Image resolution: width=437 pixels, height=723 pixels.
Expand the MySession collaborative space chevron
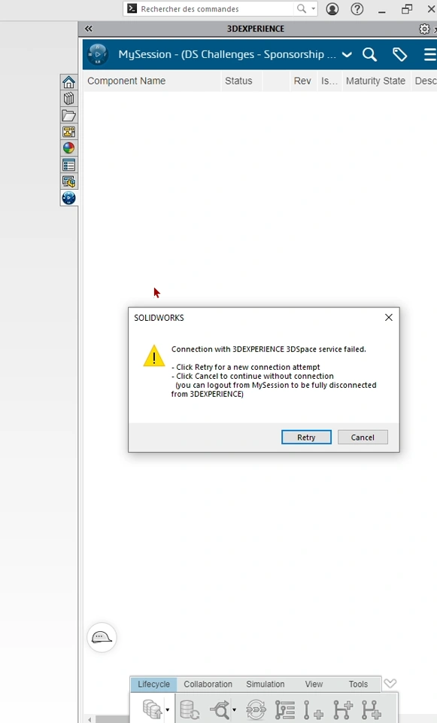tap(347, 54)
